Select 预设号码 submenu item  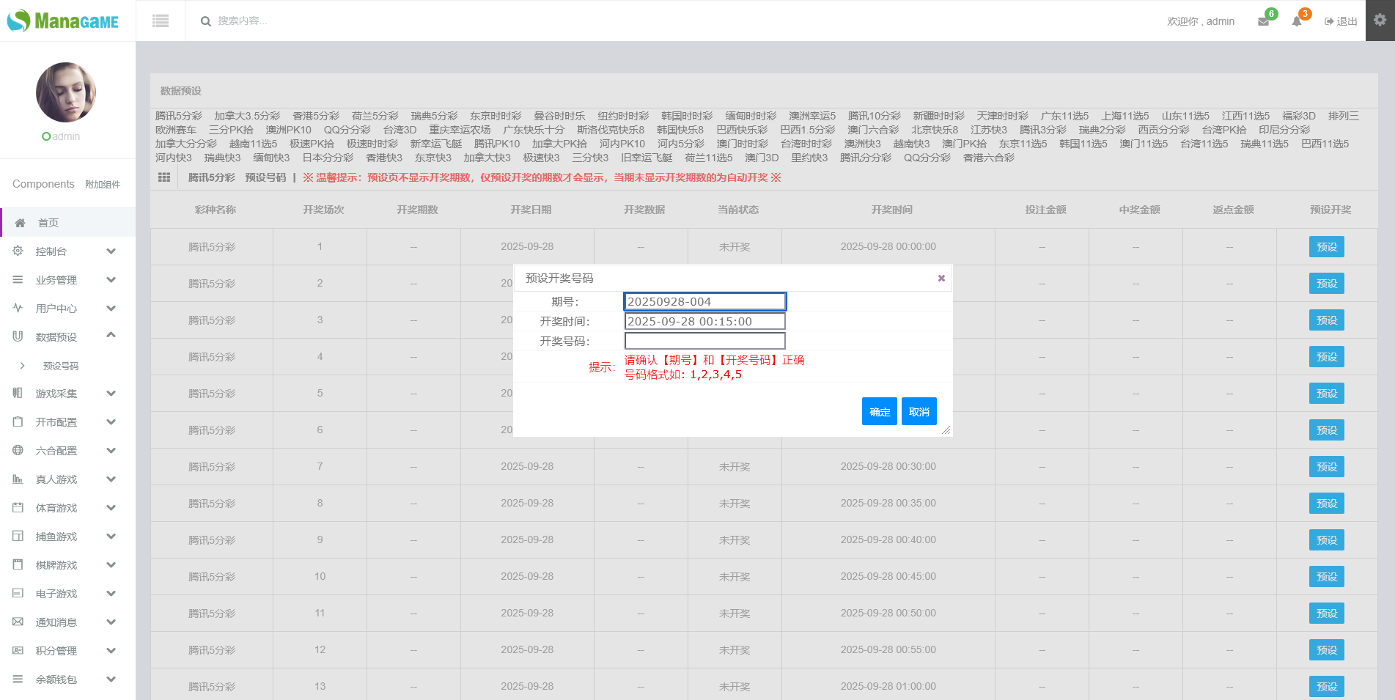click(x=61, y=366)
